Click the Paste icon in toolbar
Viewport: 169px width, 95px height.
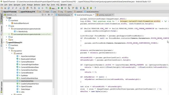(27, 8)
